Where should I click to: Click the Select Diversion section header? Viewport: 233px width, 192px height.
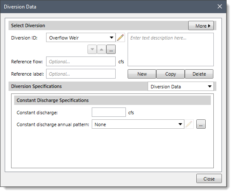tap(28, 25)
